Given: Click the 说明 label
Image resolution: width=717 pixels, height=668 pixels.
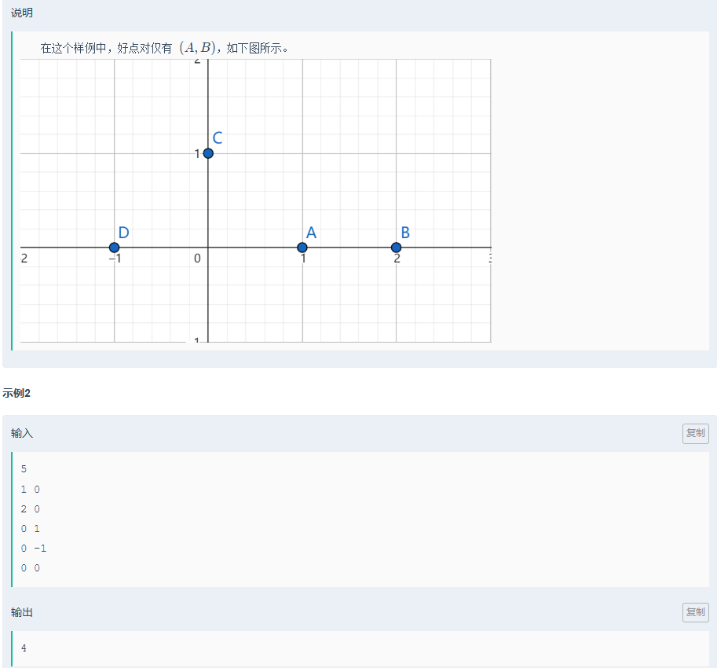Looking at the screenshot, I should [x=22, y=13].
